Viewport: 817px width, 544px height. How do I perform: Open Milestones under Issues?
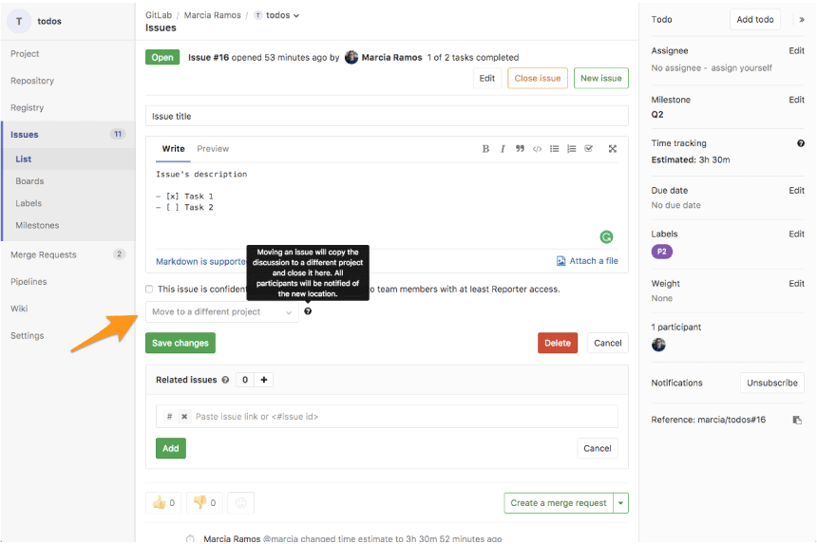(37, 225)
